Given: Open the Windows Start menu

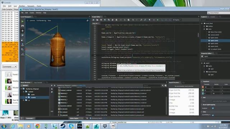Looking at the screenshot, I should point(4,126).
